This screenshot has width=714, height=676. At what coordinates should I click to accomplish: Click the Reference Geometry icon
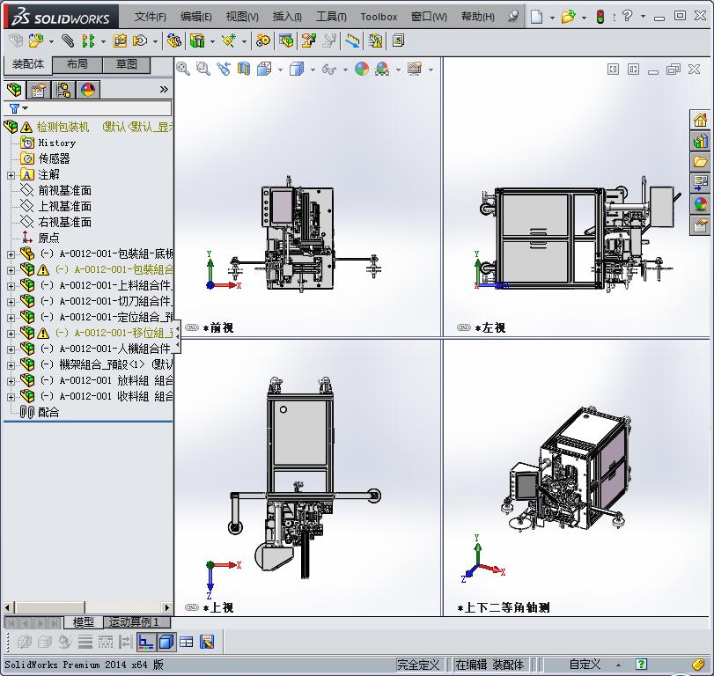click(x=229, y=41)
